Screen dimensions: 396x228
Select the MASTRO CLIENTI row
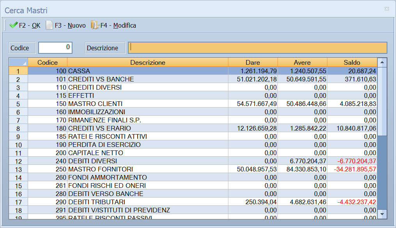pos(193,104)
